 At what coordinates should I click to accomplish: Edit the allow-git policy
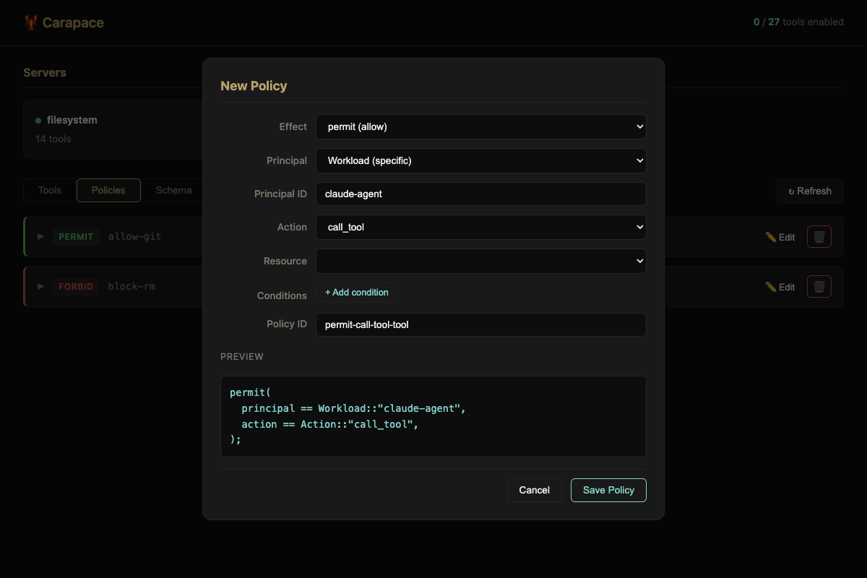[x=780, y=237]
